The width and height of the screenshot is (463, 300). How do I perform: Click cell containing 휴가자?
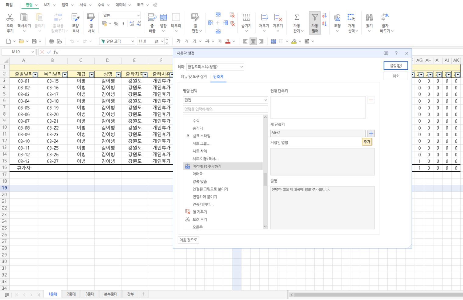coord(24,168)
